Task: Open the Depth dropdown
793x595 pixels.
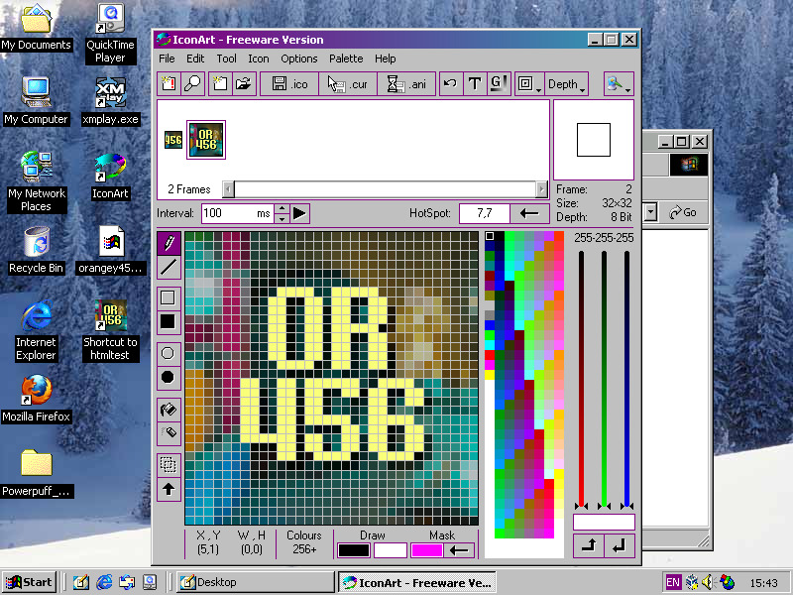Action: point(567,84)
